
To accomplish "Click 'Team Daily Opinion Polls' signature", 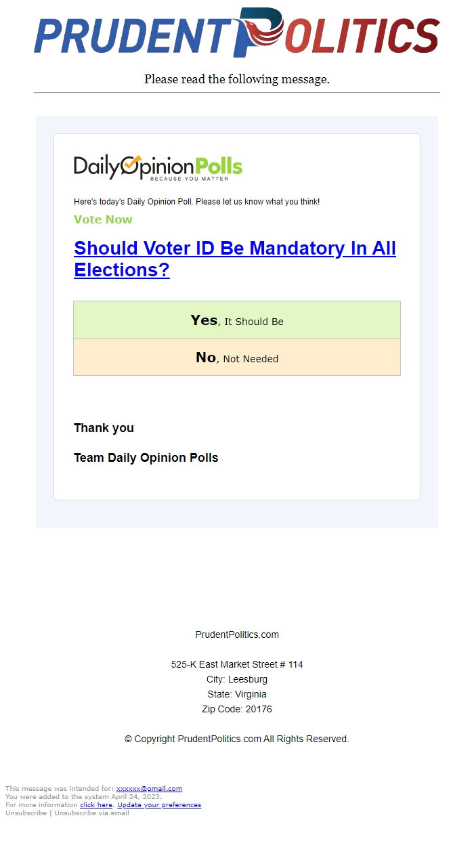I will [146, 457].
